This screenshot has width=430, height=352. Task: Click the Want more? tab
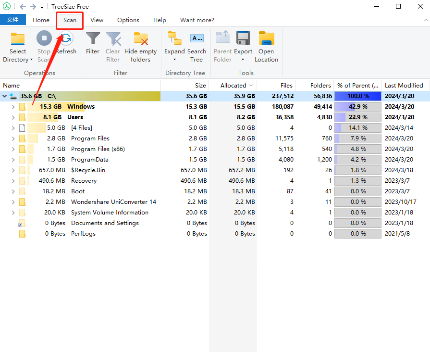pyautogui.click(x=197, y=20)
